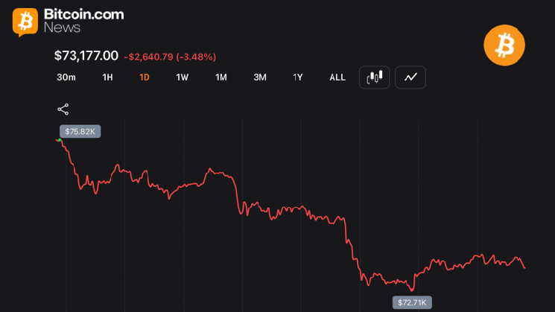
Task: Click the Bitcoin.com News title text
Action: pos(84,21)
